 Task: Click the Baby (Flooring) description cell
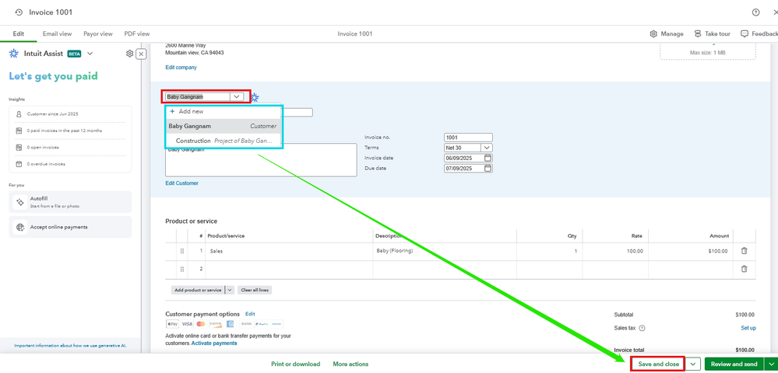(x=445, y=251)
